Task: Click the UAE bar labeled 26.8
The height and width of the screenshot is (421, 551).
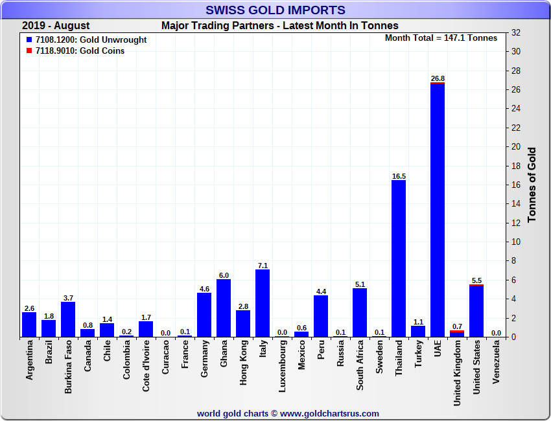Action: (438, 210)
